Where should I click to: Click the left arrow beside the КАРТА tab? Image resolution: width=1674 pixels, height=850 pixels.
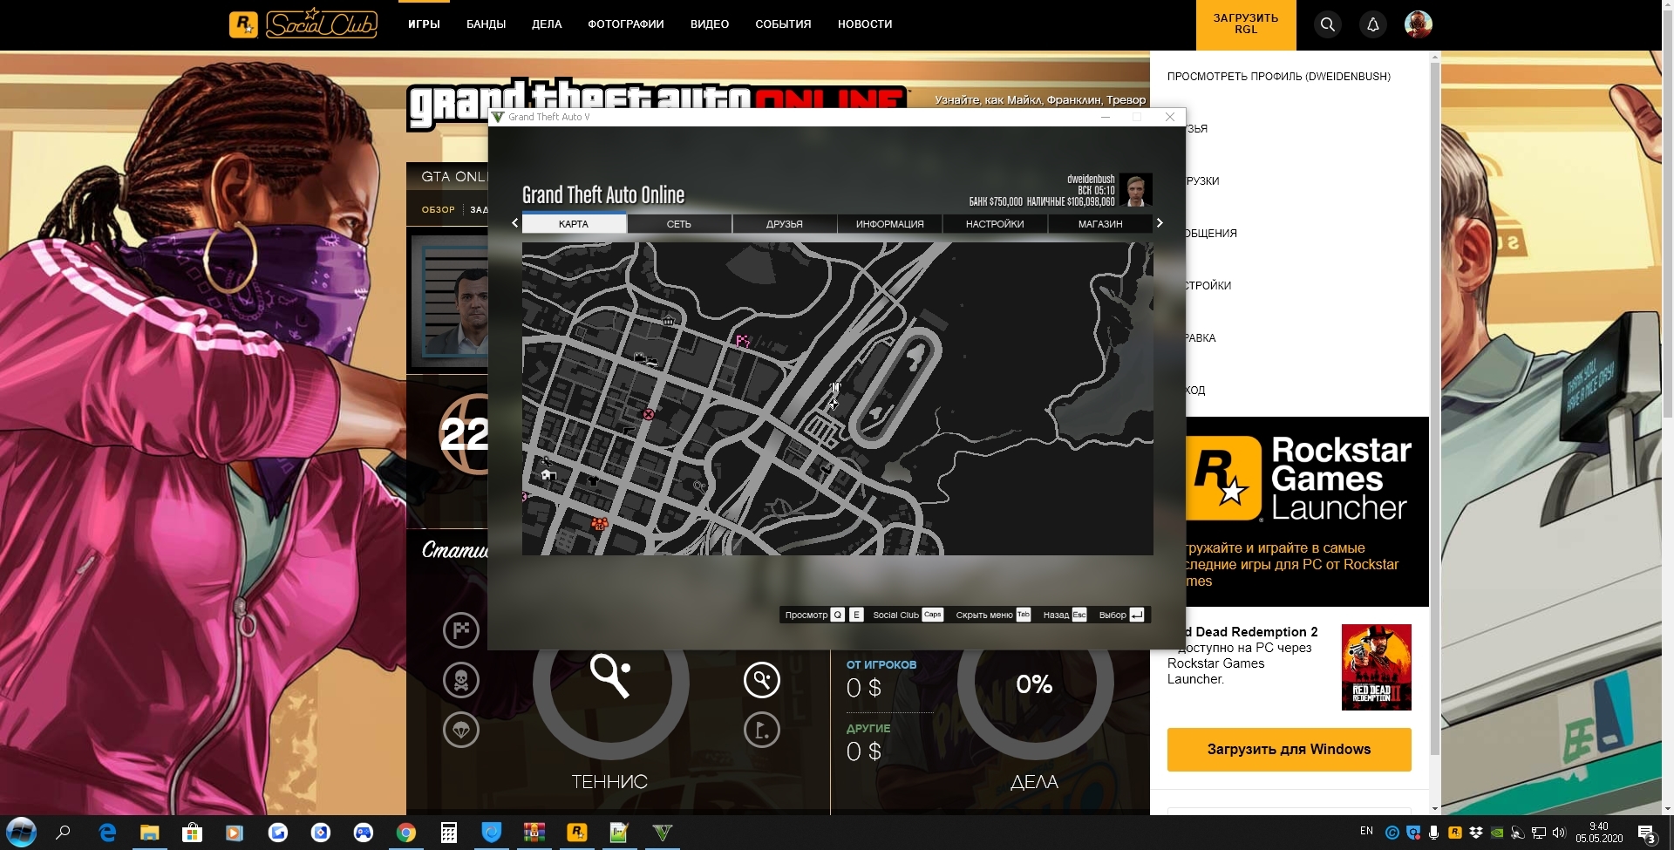point(514,223)
